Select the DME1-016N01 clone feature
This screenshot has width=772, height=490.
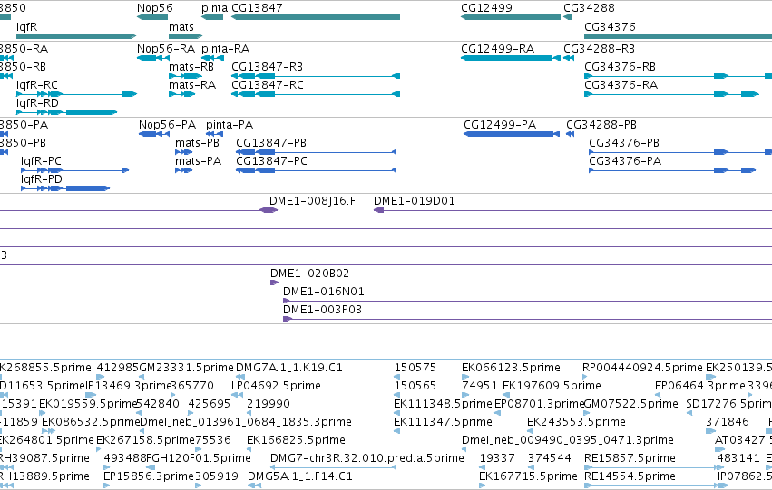(527, 301)
